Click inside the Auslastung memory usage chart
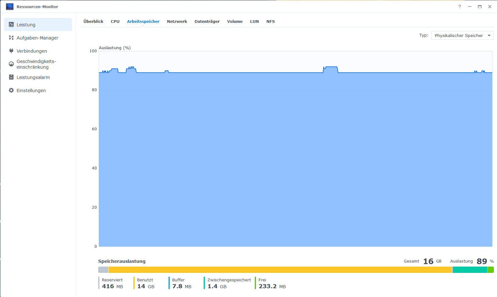 pyautogui.click(x=295, y=157)
